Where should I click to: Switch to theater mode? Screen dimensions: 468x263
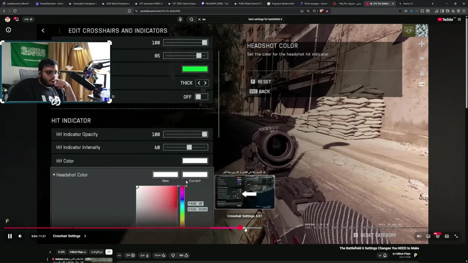pyautogui.click(x=447, y=236)
